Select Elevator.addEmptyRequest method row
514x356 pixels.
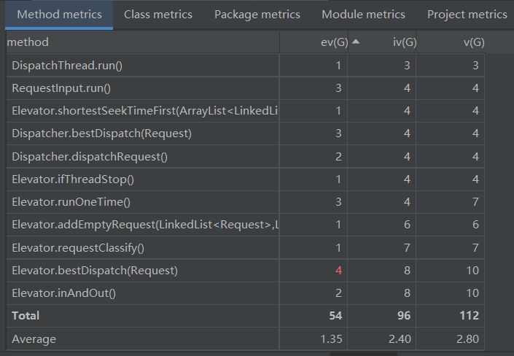tap(144, 225)
